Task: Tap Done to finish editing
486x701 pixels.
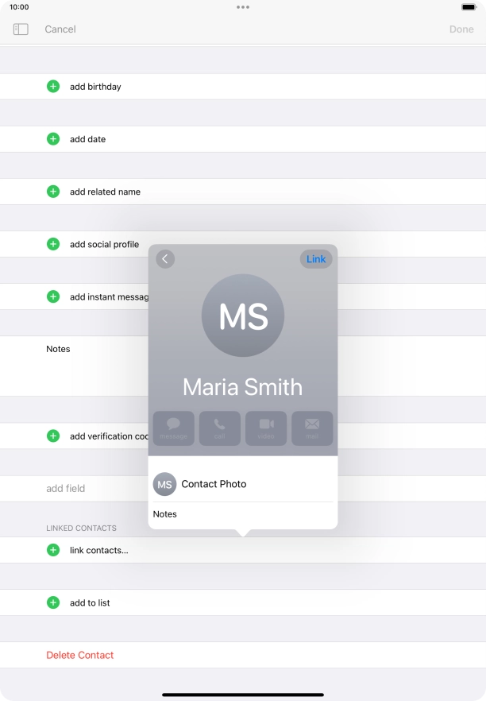Action: pos(461,29)
